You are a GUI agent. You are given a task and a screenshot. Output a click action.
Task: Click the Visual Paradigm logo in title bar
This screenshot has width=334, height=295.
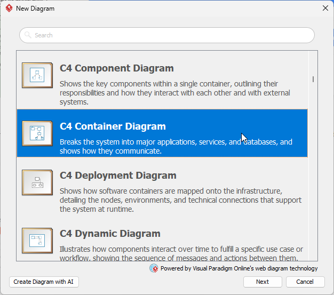[9, 9]
